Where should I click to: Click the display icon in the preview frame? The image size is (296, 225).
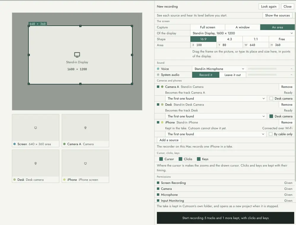pyautogui.click(x=77, y=55)
